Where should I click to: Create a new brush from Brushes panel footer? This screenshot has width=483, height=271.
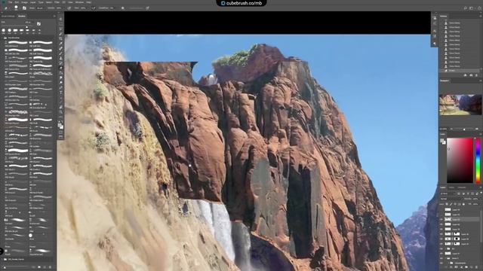click(45, 267)
